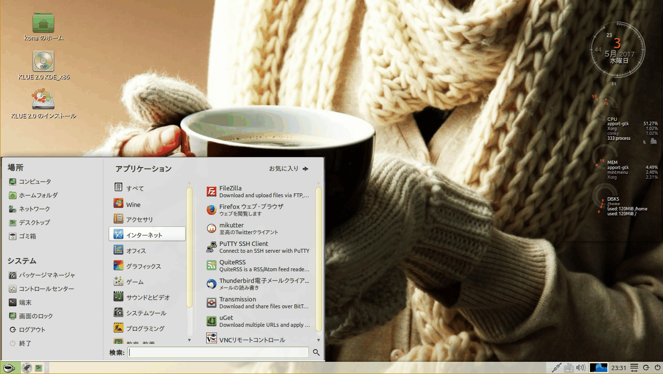
Task: Click the application list scrollbar
Action: [319, 259]
